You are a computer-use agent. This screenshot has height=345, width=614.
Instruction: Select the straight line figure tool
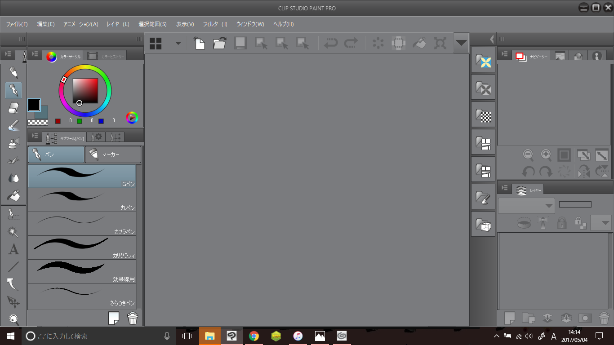[13, 267]
